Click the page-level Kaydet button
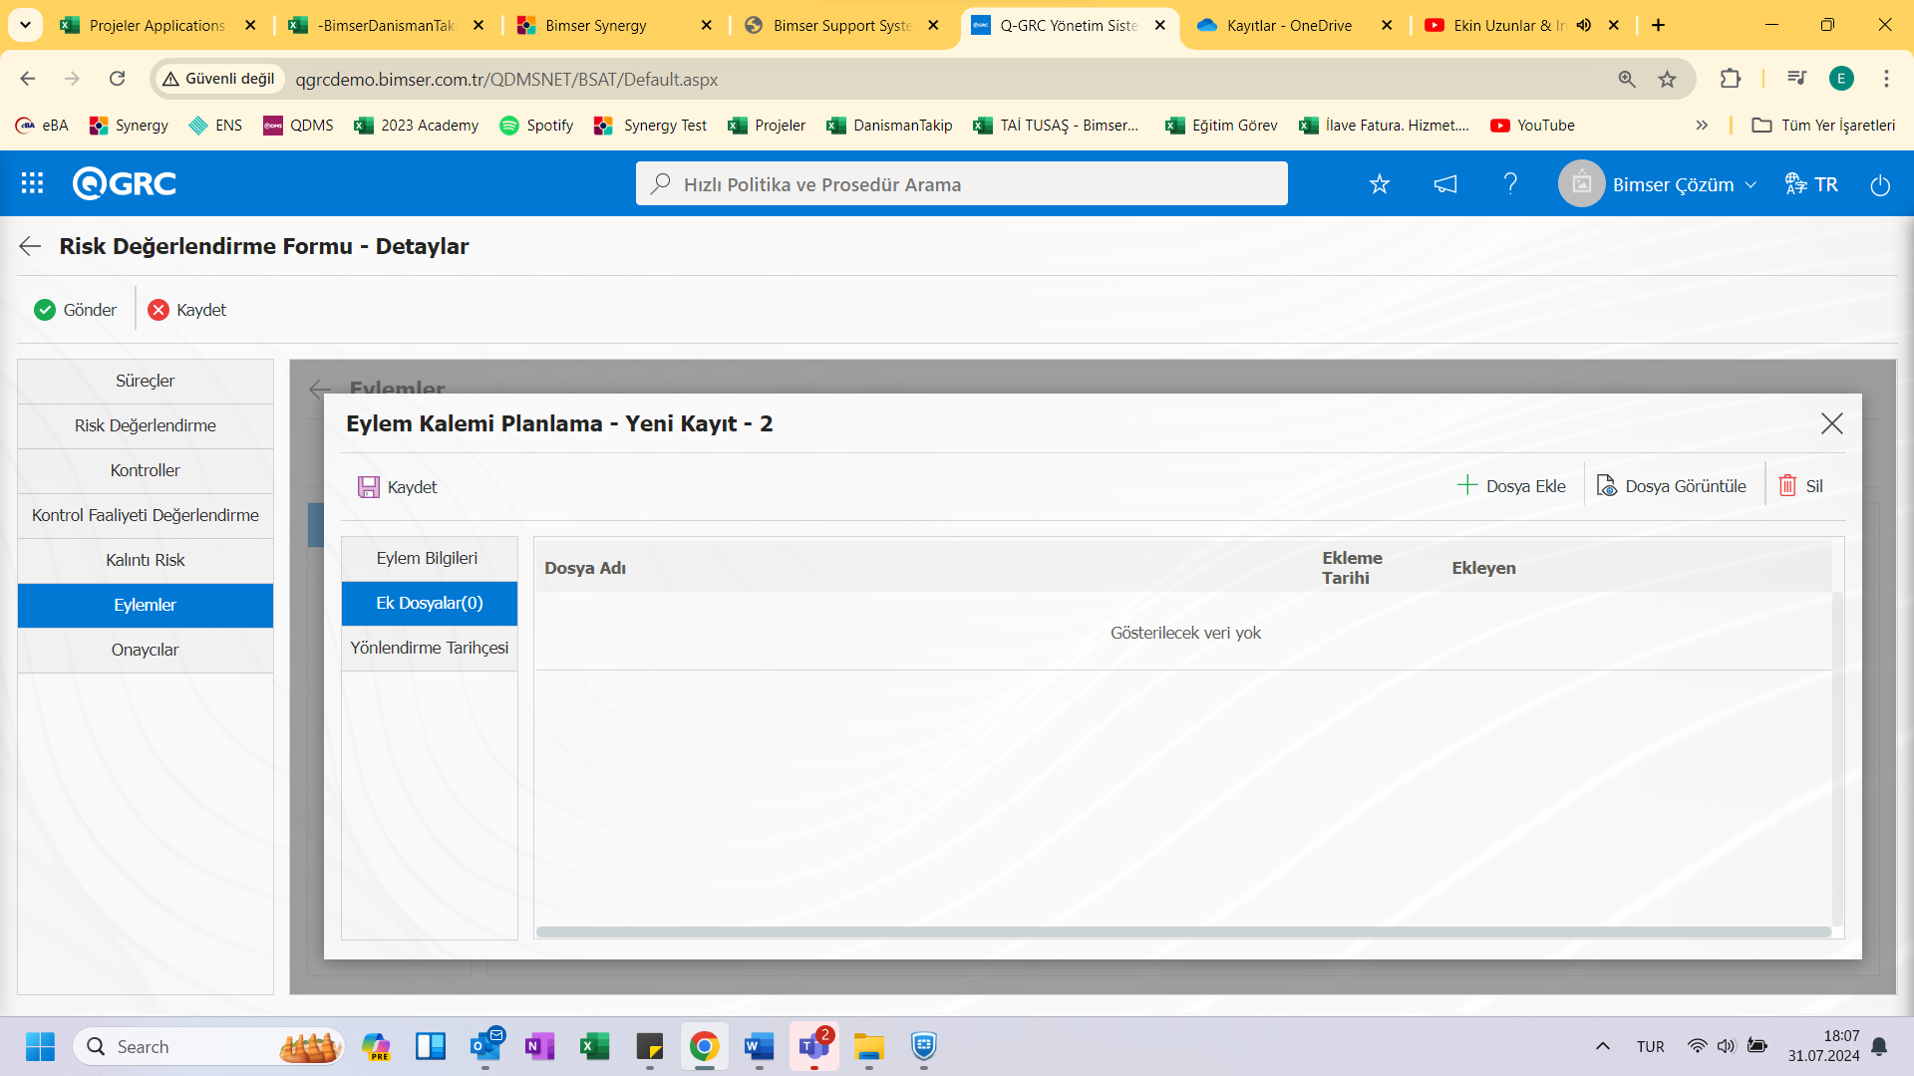The image size is (1914, 1076). (187, 310)
